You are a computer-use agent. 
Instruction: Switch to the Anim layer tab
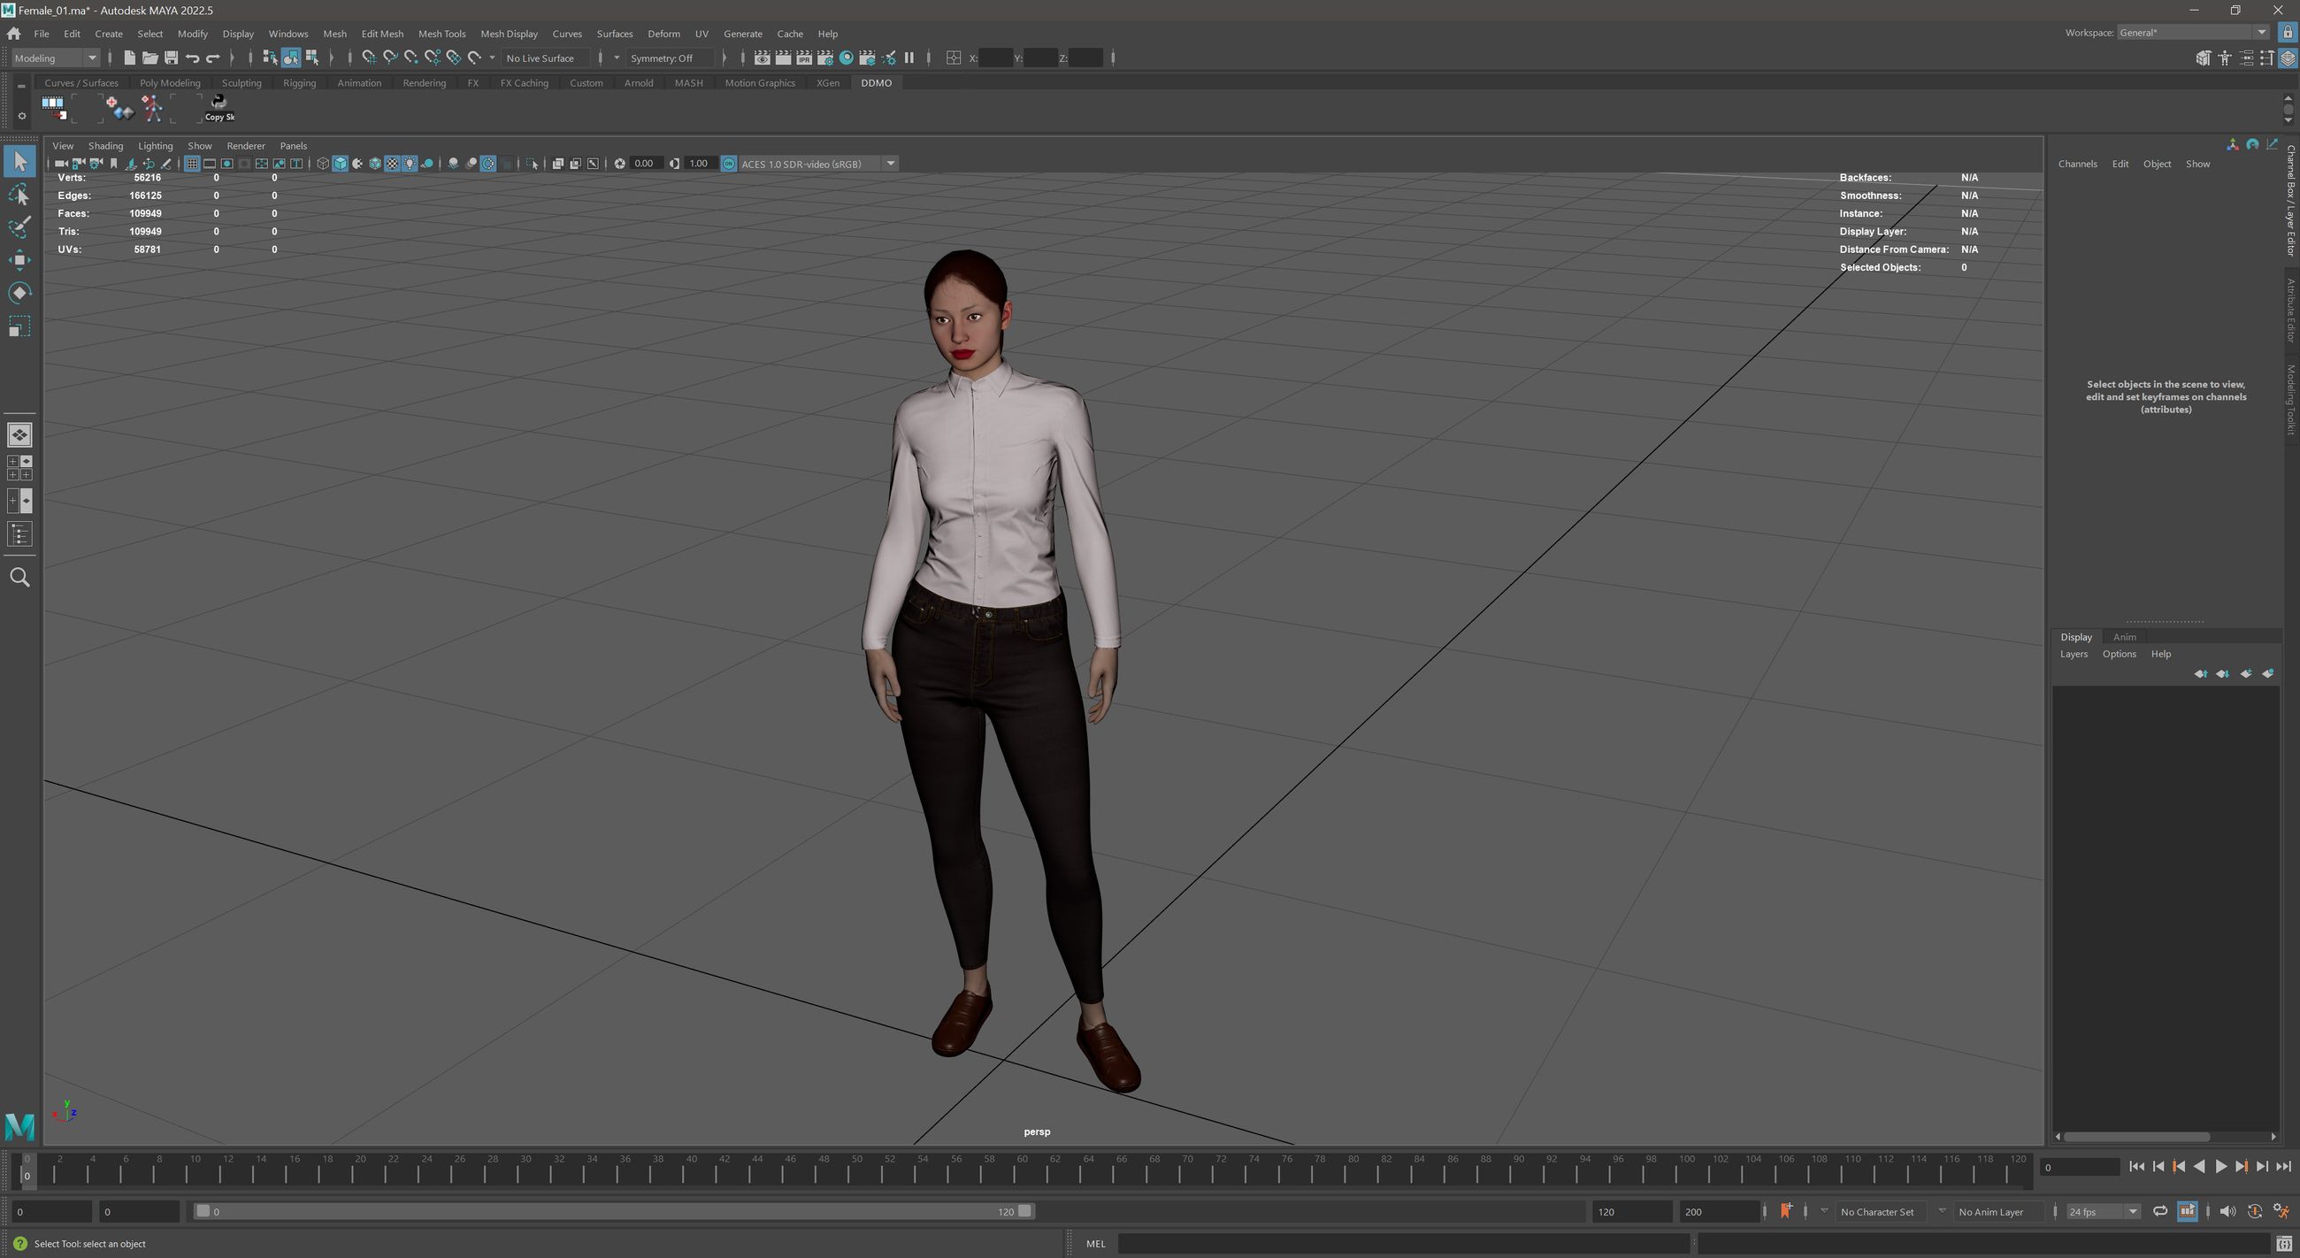pos(2123,637)
